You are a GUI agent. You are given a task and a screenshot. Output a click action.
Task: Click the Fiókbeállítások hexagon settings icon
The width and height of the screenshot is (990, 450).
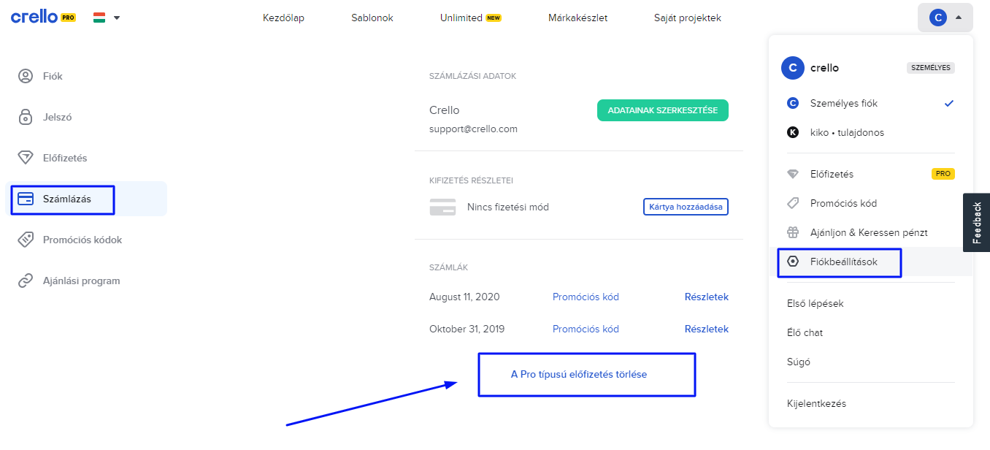click(x=793, y=262)
